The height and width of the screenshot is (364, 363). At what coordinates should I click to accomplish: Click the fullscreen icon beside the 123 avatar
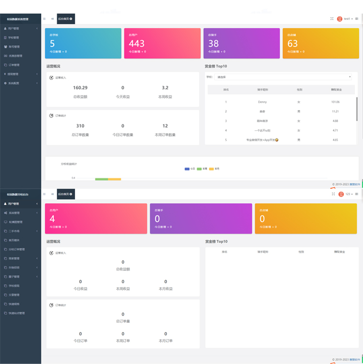[333, 194]
